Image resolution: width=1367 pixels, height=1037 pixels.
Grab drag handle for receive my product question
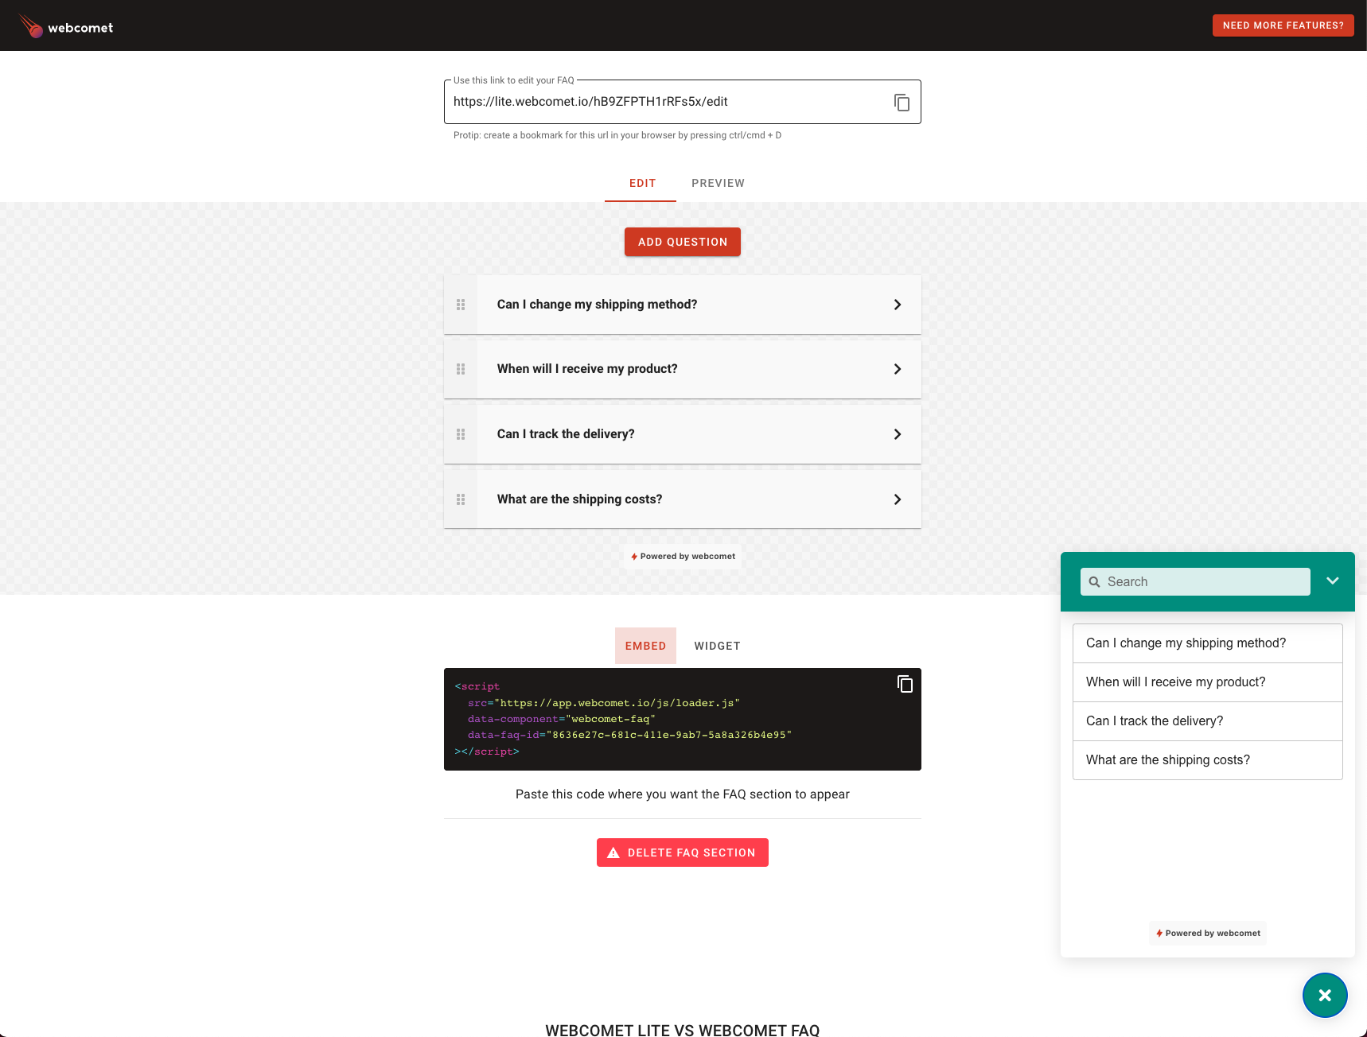click(461, 369)
